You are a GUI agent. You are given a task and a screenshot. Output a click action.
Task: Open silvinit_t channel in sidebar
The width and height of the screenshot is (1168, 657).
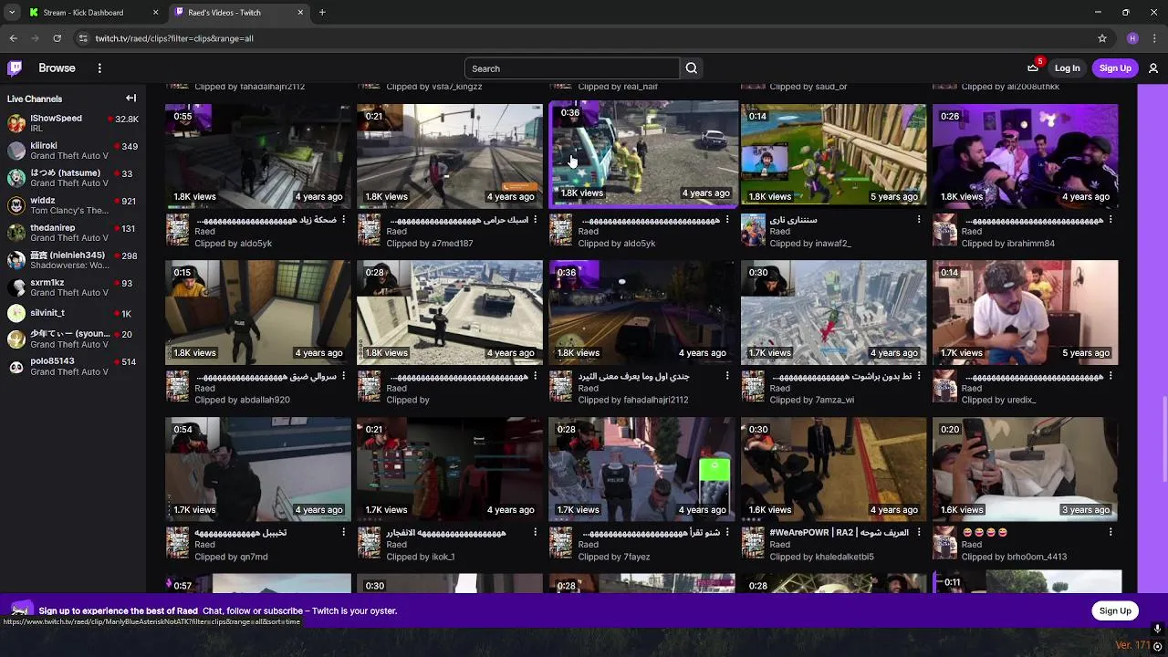[73, 313]
